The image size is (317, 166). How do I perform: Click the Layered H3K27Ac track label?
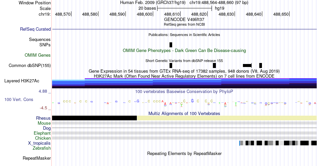(x=22, y=81)
